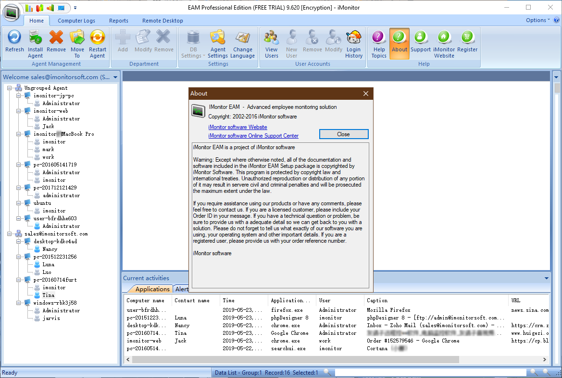Click the Order #152579546 caption cell

click(413, 341)
